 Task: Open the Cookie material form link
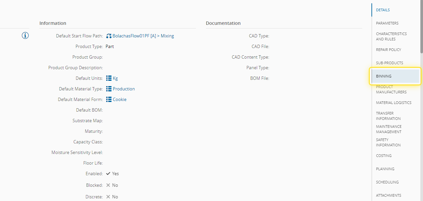[120, 99]
